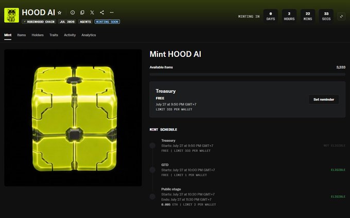Click the 3,333 available items count

pyautogui.click(x=341, y=67)
